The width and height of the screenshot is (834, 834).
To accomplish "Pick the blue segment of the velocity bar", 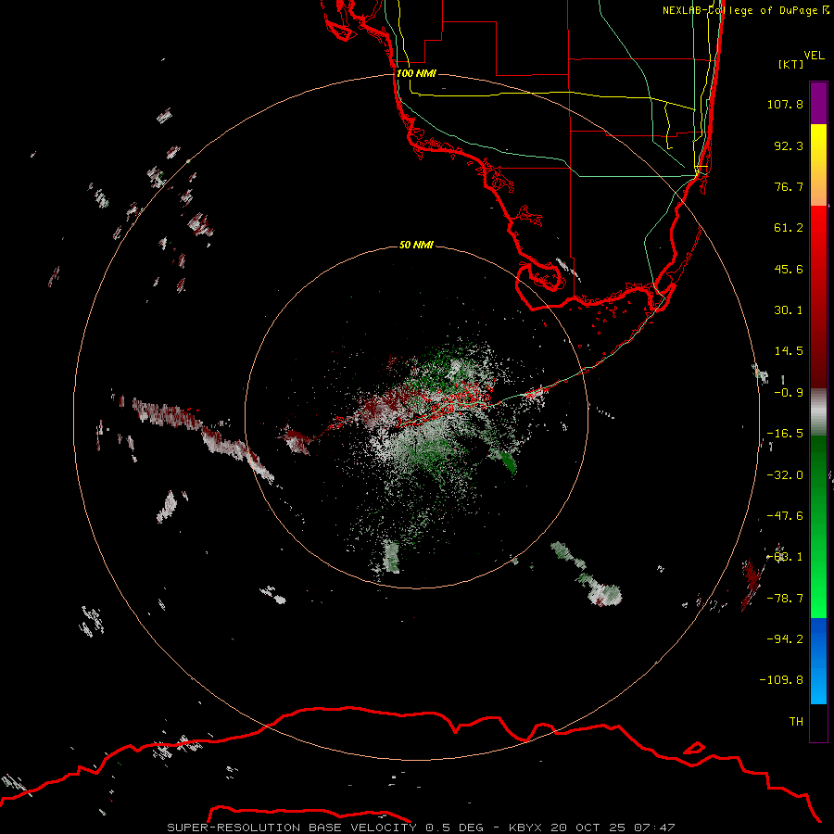I will pos(818,661).
